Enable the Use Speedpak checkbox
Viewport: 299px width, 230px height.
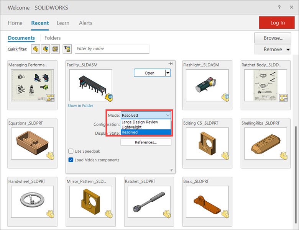[71, 151]
